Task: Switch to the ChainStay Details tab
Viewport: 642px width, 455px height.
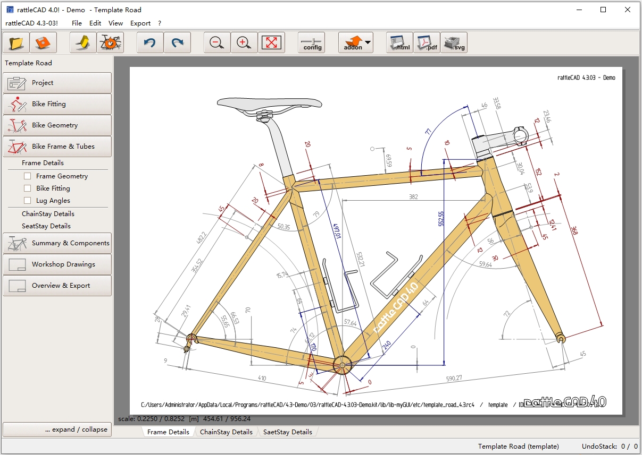Action: pos(226,432)
